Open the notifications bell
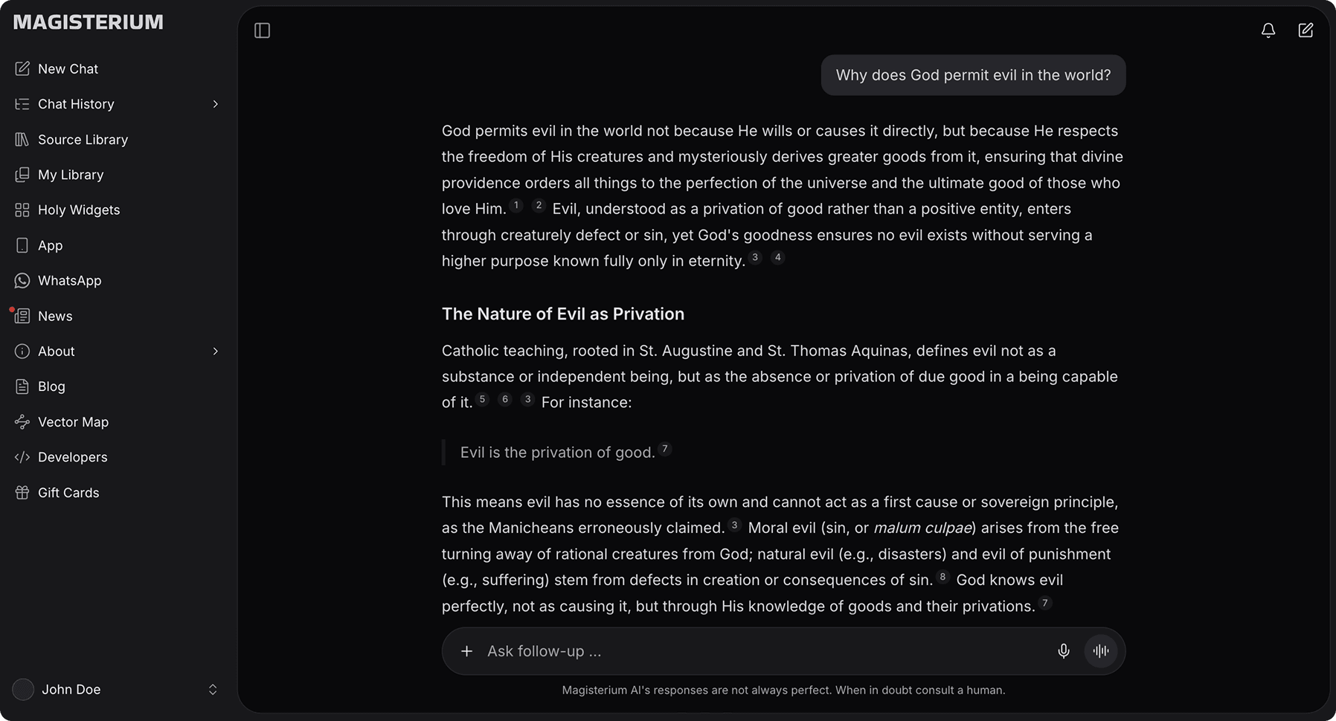The image size is (1336, 721). click(x=1268, y=30)
